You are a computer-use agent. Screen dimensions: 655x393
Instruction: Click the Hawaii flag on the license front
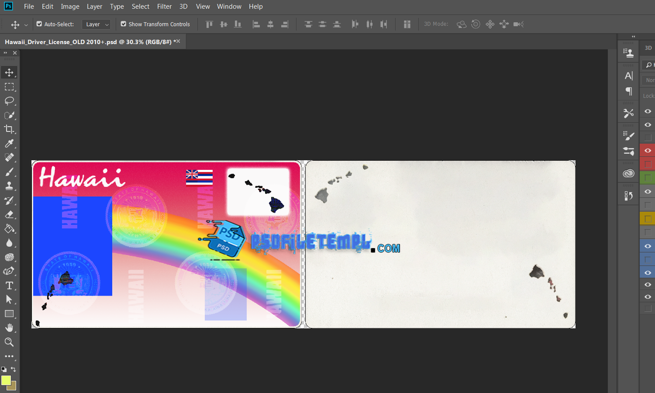(200, 178)
